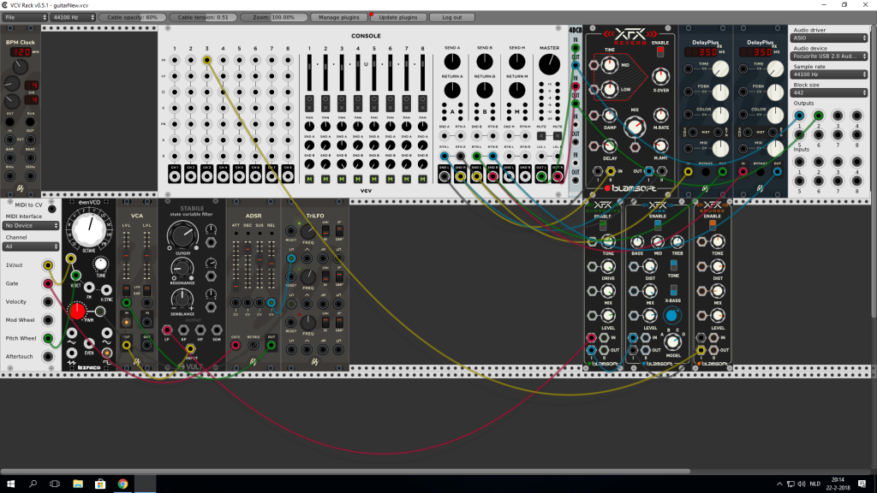
Task: Click the Update plugins button
Action: tap(398, 17)
